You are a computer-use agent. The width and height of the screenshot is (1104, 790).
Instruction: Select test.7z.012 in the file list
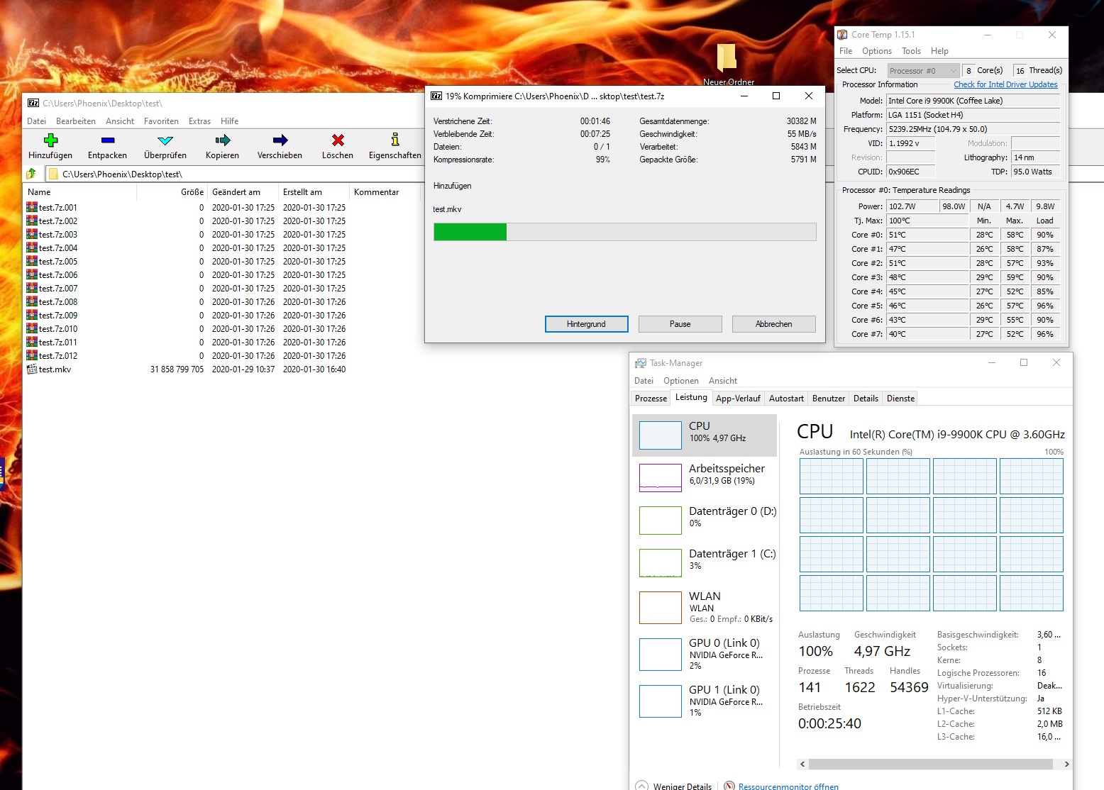58,355
